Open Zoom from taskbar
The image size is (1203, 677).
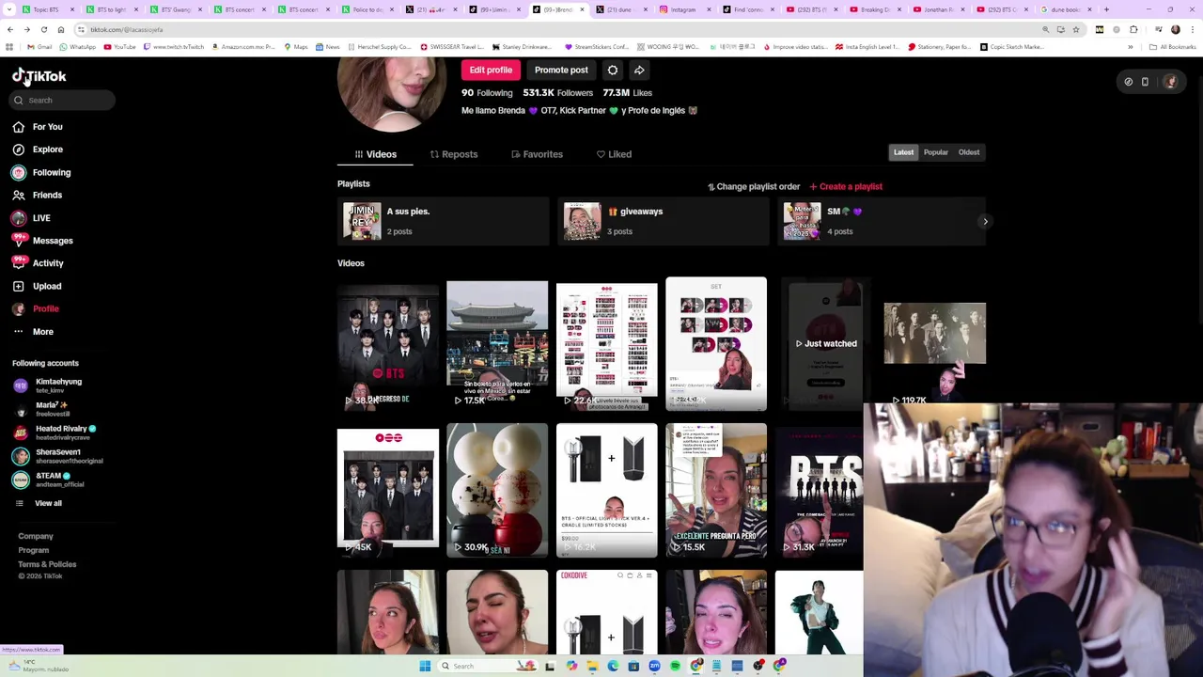pyautogui.click(x=654, y=666)
